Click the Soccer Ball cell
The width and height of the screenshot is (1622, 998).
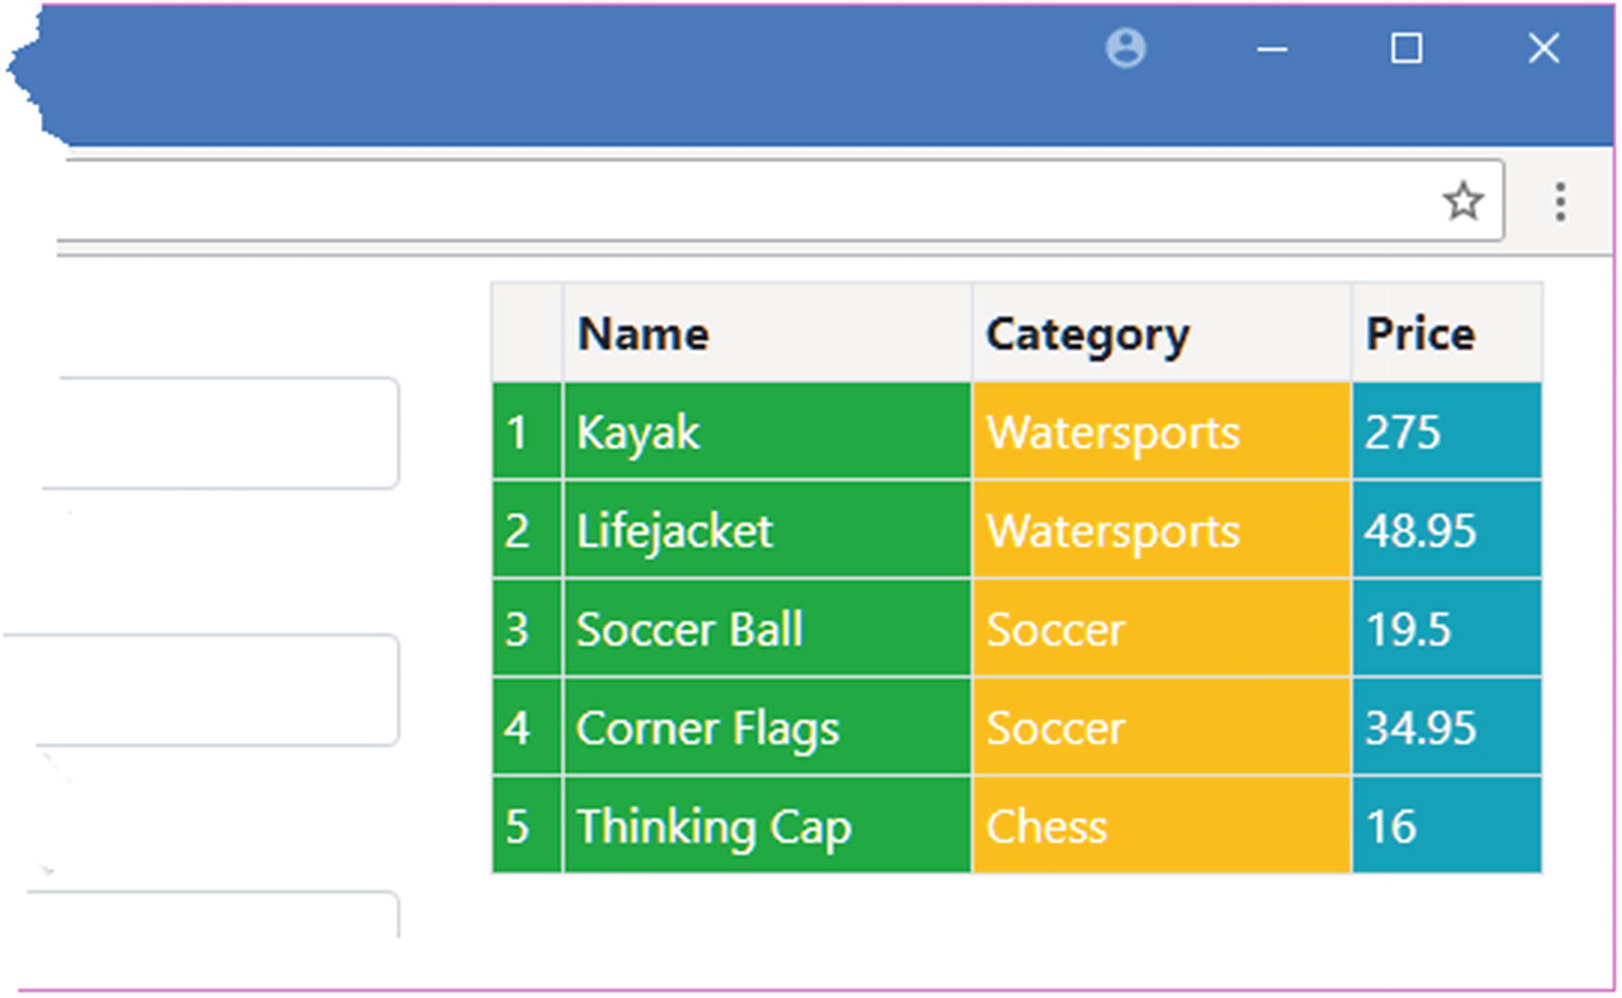click(x=689, y=629)
